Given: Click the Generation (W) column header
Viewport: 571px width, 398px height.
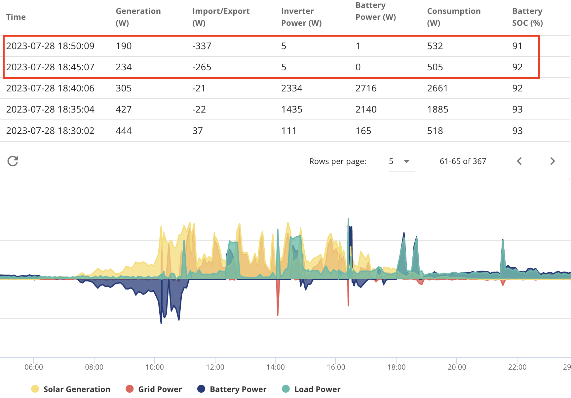Looking at the screenshot, I should 138,17.
